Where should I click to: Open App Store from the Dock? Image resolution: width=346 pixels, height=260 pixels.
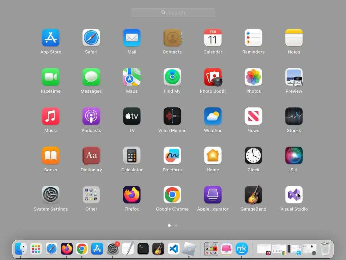[x=97, y=249]
